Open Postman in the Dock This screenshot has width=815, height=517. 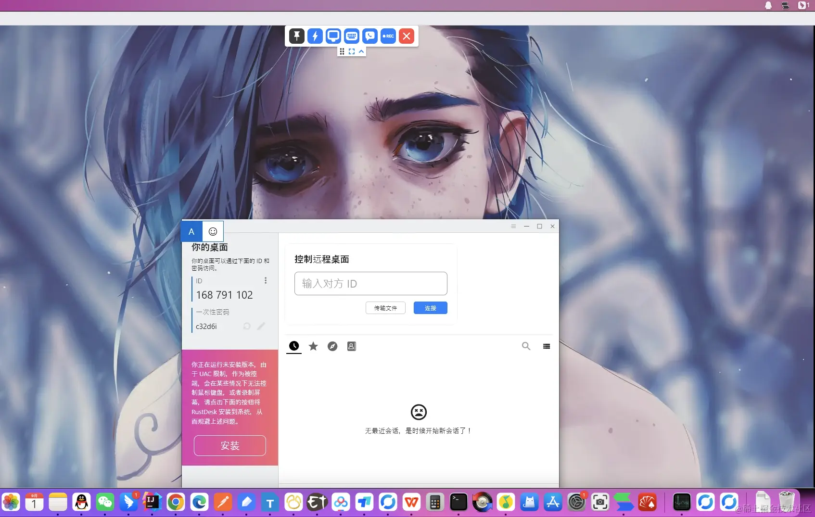pyautogui.click(x=223, y=503)
